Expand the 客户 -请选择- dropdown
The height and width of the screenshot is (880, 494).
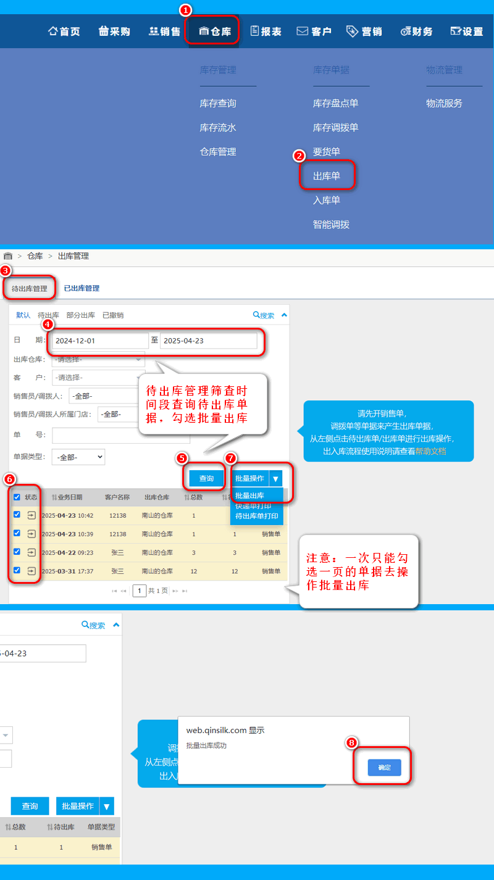coord(99,377)
